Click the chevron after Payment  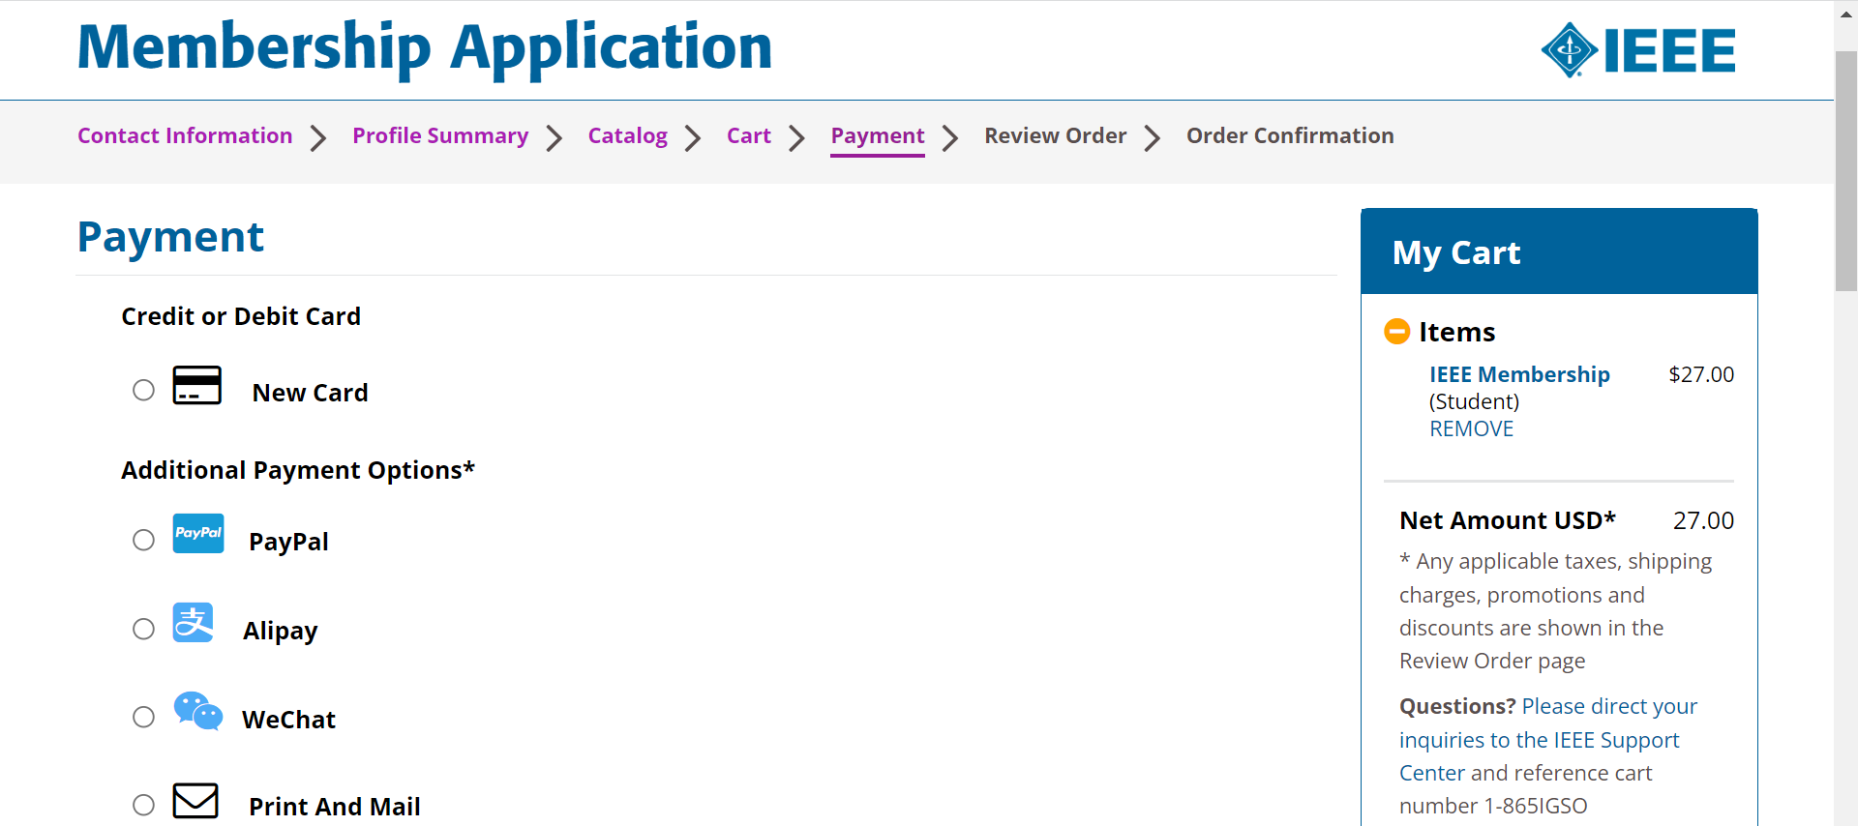[950, 138]
